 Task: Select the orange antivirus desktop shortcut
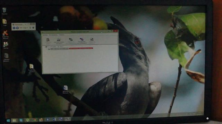point(6,34)
